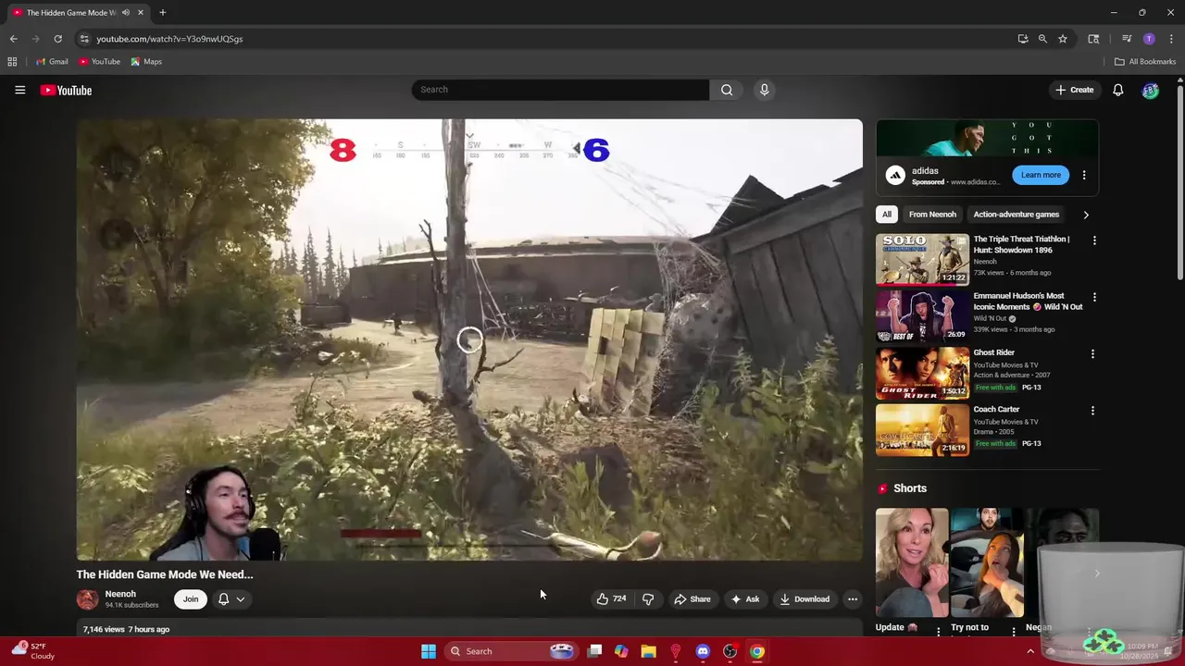Screen dimensions: 1185x666
Task: Open the Google apps grid shortcut
Action: pos(12,62)
